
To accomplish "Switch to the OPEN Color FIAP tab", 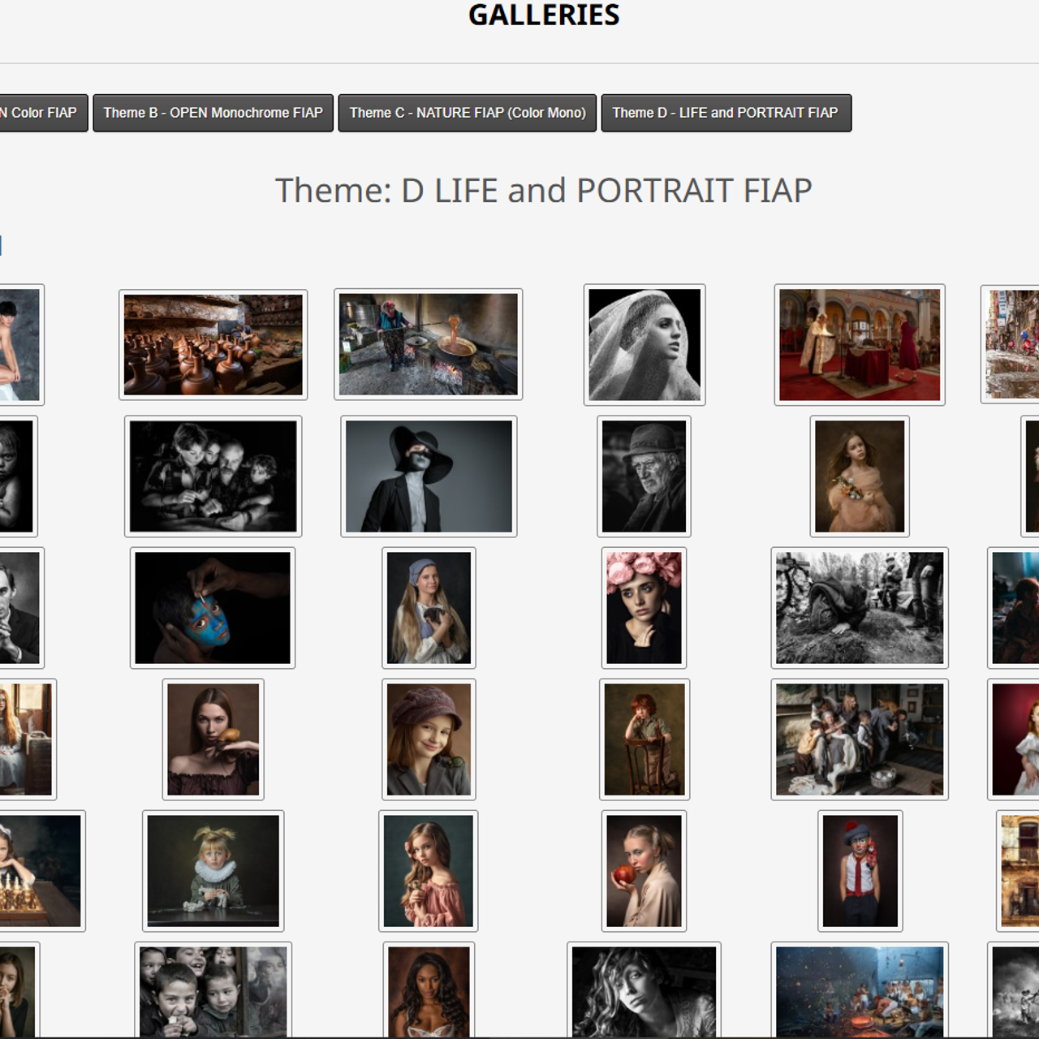I will 43,113.
